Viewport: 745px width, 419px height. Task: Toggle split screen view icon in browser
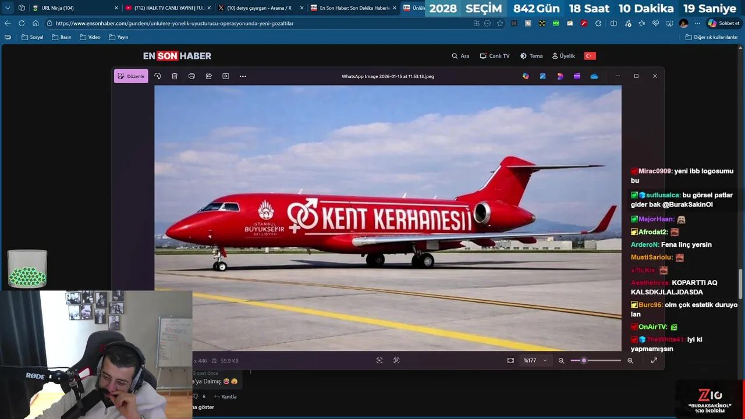click(x=613, y=23)
